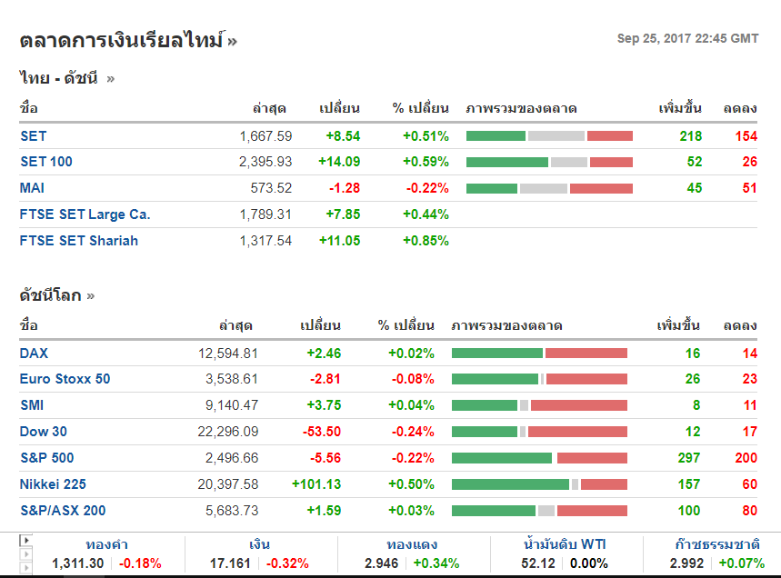781x578 pixels.
Task: Open the Nikkei 225 link
Action: [53, 484]
